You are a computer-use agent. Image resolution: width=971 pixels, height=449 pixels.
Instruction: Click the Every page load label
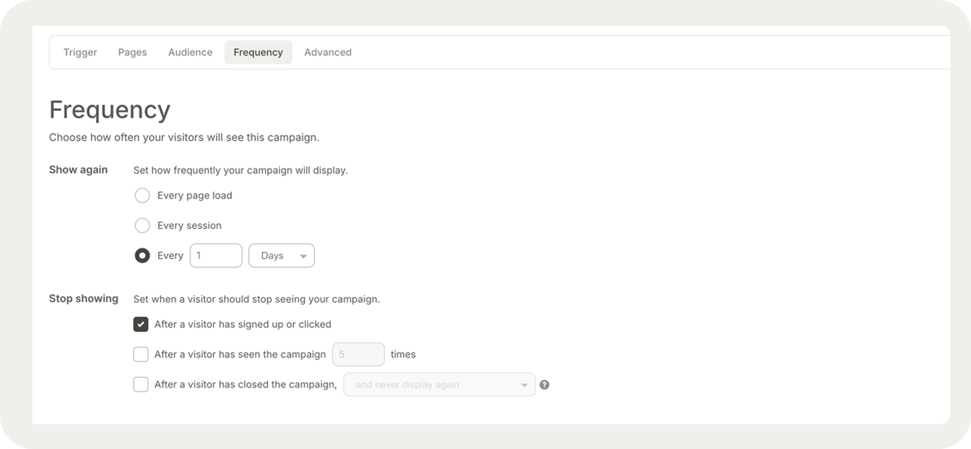(195, 196)
